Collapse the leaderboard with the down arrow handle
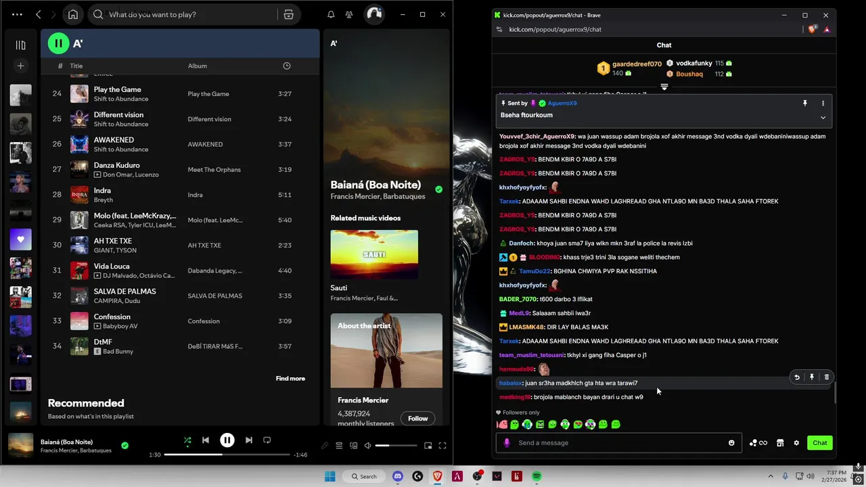Viewport: 866px width, 487px height. point(664,87)
